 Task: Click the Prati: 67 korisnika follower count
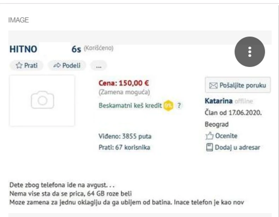[124, 147]
